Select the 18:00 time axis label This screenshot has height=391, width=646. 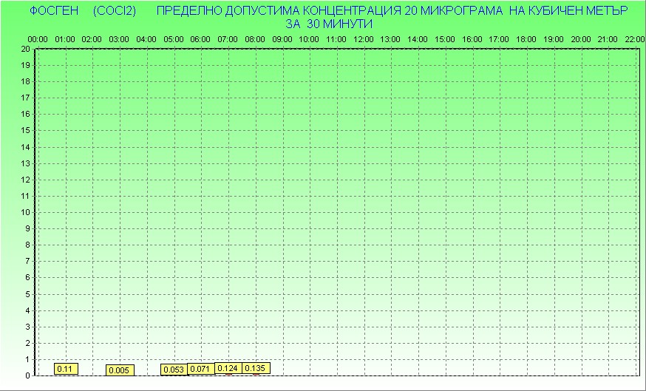pyautogui.click(x=526, y=38)
